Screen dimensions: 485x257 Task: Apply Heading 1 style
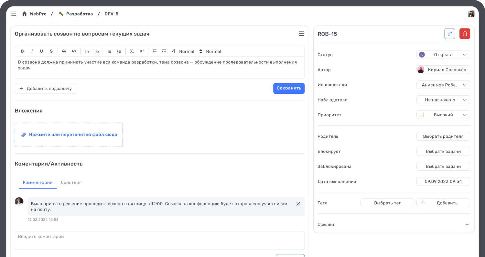(x=87, y=51)
